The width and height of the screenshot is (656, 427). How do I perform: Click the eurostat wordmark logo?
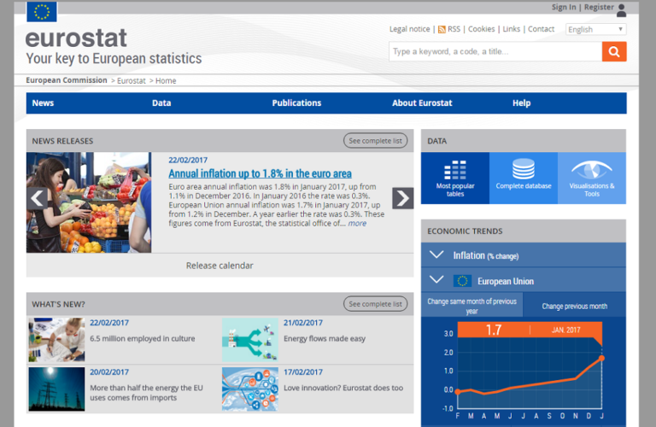(76, 38)
